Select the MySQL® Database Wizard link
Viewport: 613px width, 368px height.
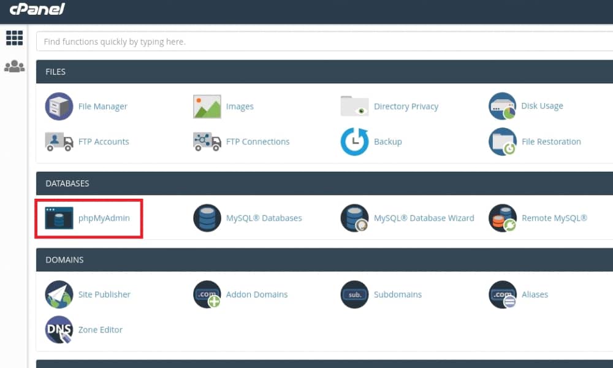424,218
